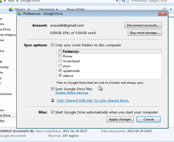Select zdjecia folder name in list
This screenshot has width=174, height=142.
click(68, 76)
